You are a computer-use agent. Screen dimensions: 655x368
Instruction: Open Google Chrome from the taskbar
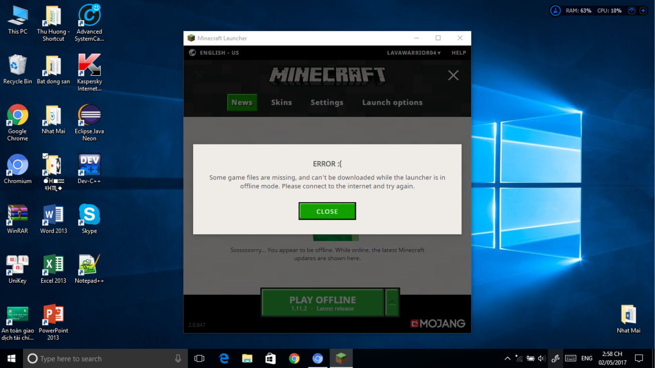click(x=294, y=358)
